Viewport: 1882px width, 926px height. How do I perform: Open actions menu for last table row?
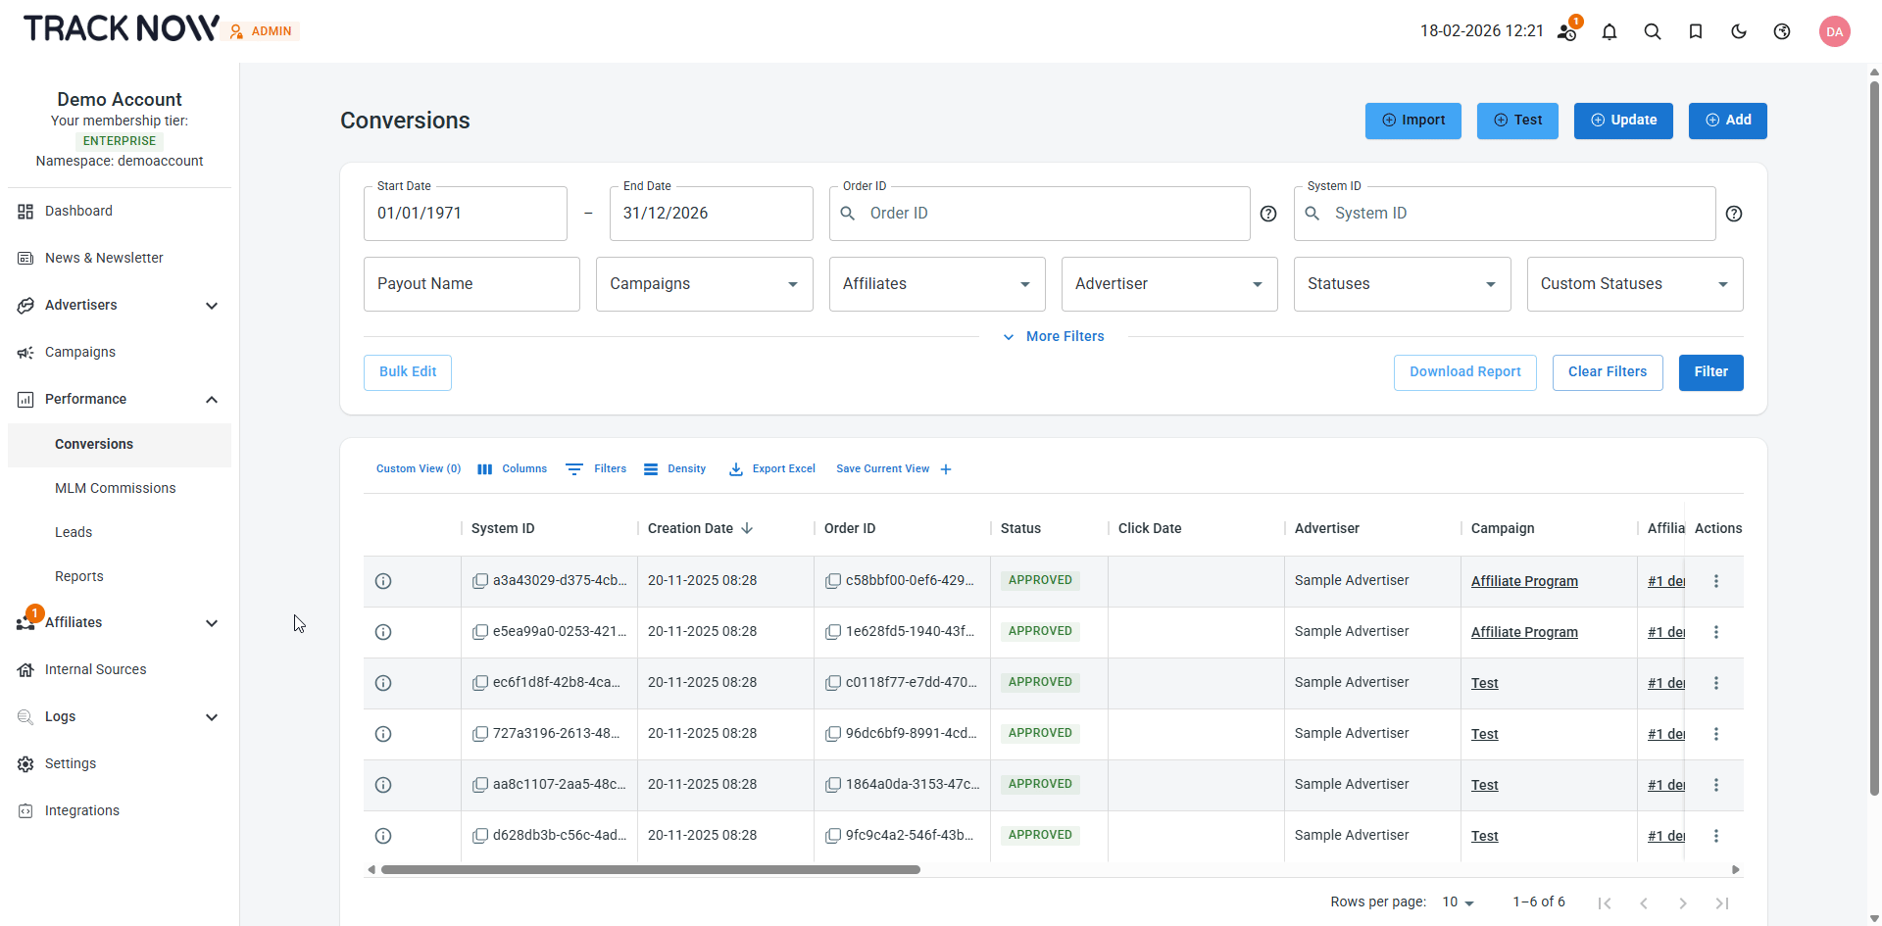coord(1715,836)
